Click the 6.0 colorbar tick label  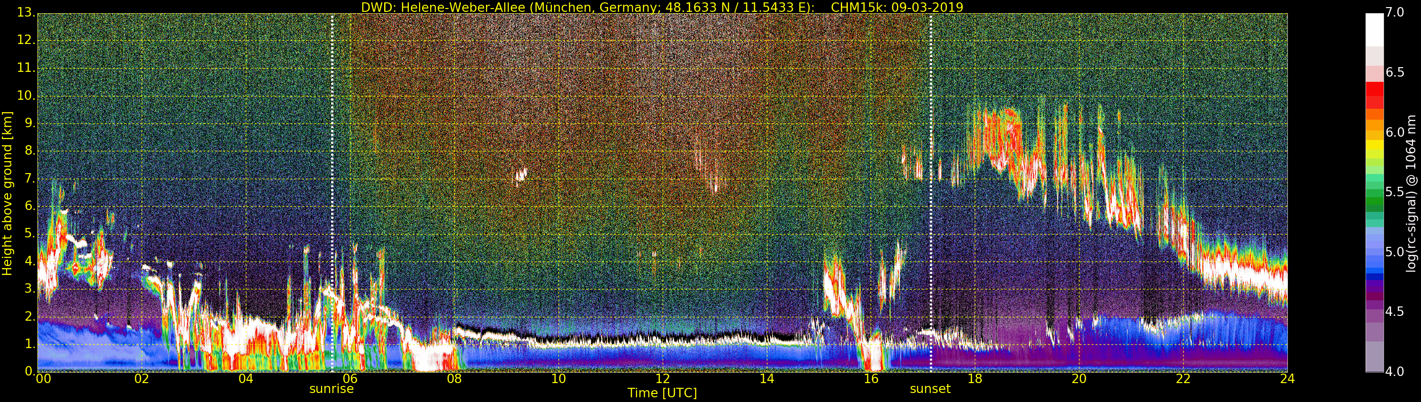coord(1394,132)
